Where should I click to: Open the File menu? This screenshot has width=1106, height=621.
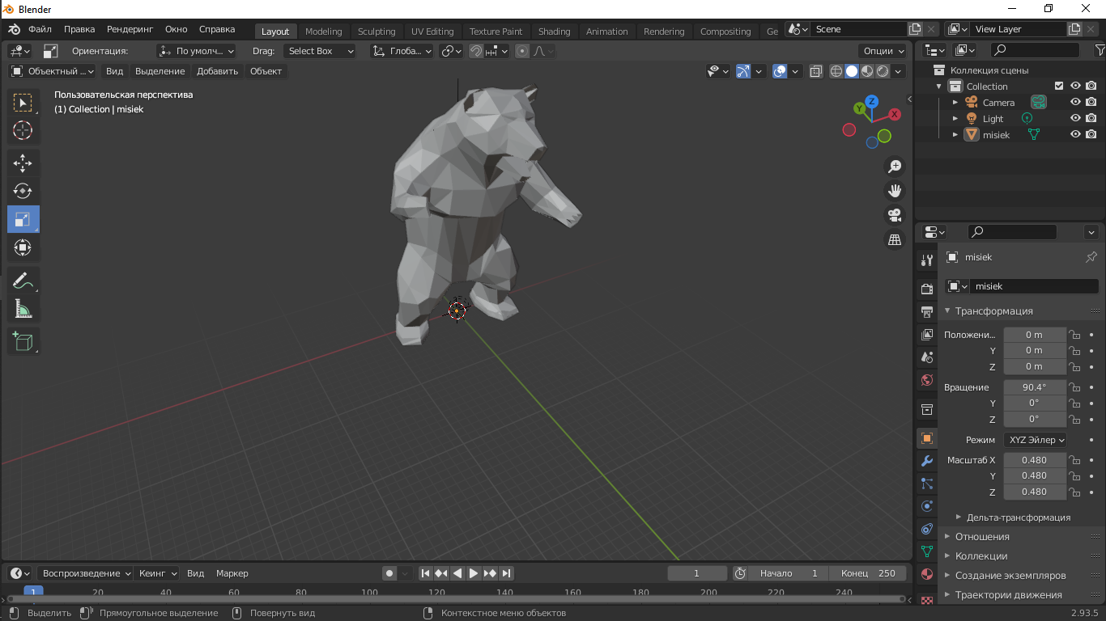tap(40, 29)
